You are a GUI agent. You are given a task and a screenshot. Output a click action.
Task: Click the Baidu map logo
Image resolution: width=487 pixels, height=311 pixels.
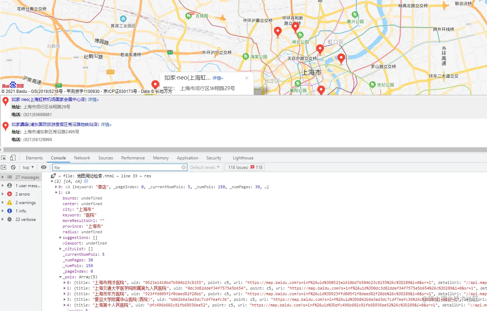click(13, 85)
